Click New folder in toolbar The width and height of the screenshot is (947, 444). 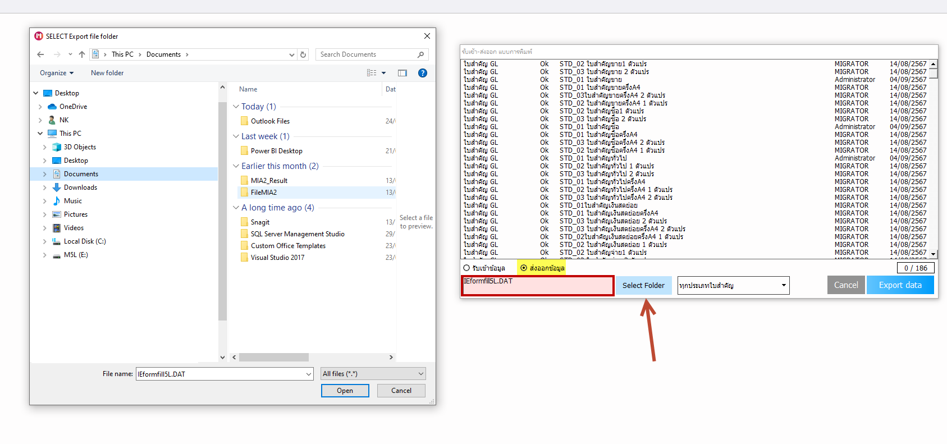coord(107,73)
